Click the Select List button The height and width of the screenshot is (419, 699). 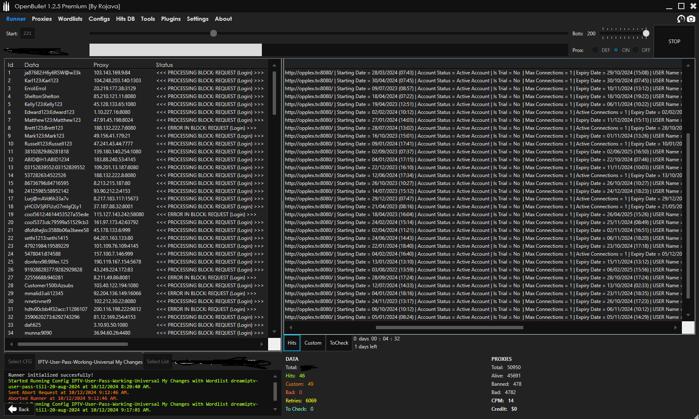coord(158,362)
